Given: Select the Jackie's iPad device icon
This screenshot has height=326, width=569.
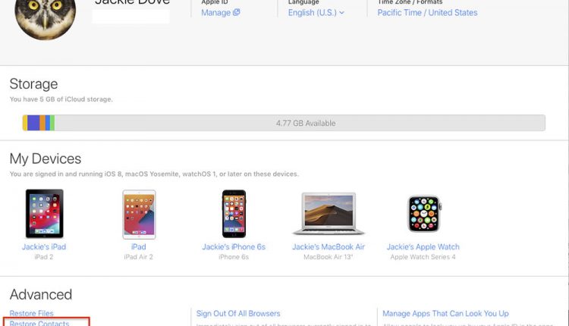Looking at the screenshot, I should coord(44,214).
